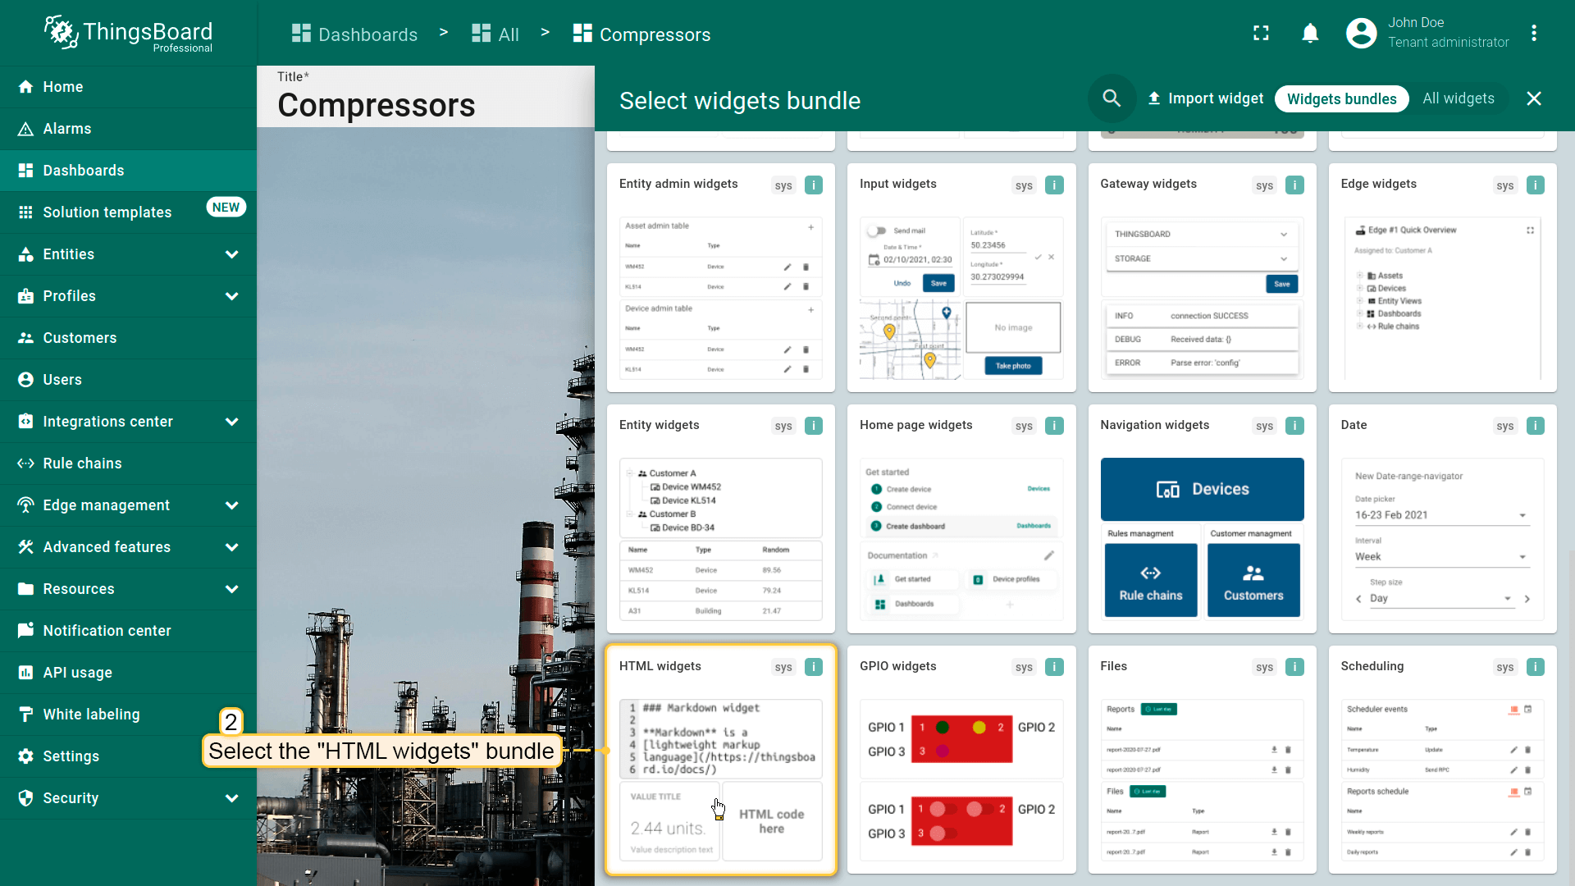Click the search icon in widget bundle header
The image size is (1575, 886).
tap(1112, 98)
